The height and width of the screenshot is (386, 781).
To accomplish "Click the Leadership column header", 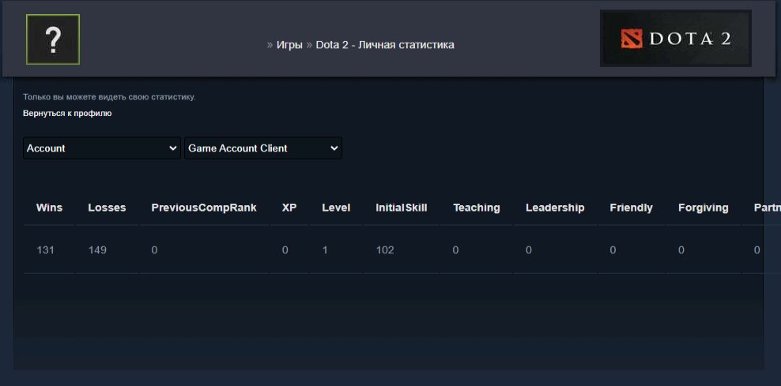I will coord(555,208).
